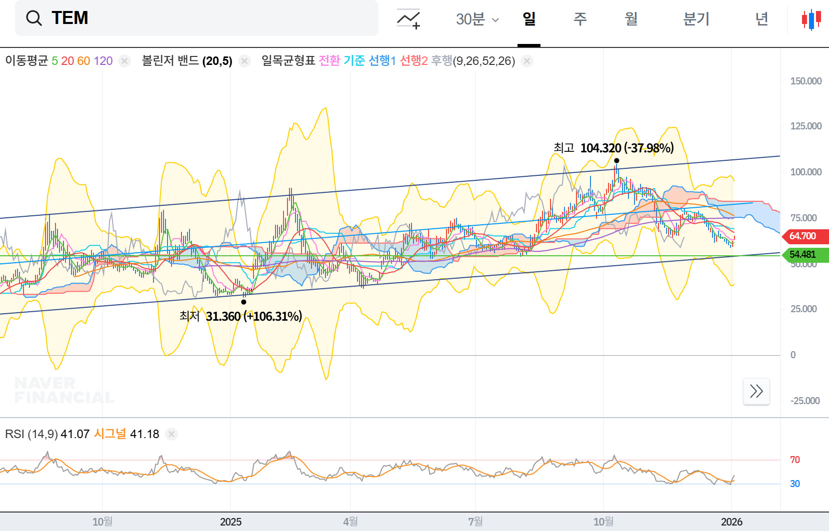Remove the RSI indicator

tap(171, 434)
